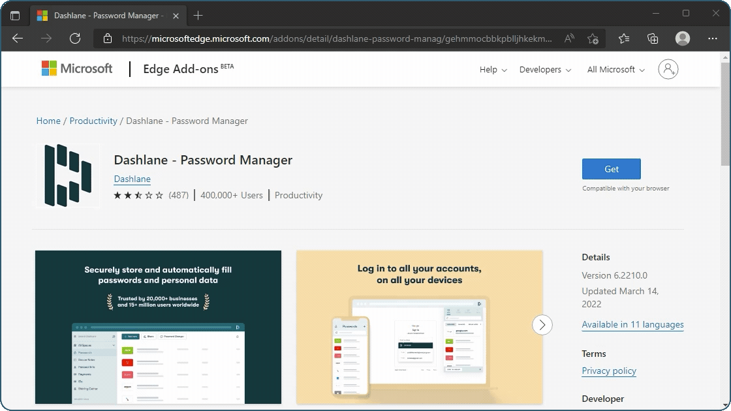Open the Dashlane publisher link
This screenshot has height=411, width=731.
132,179
